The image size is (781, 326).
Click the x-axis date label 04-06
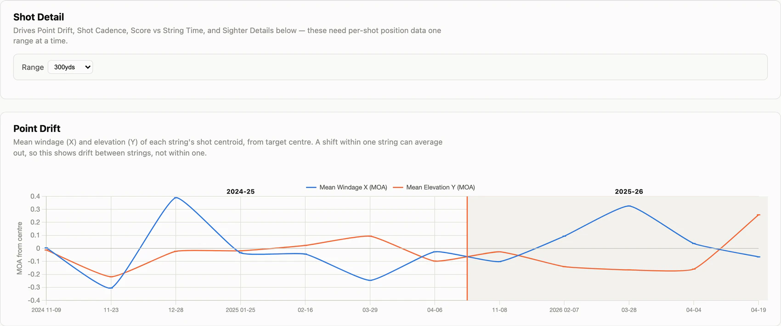[435, 310]
